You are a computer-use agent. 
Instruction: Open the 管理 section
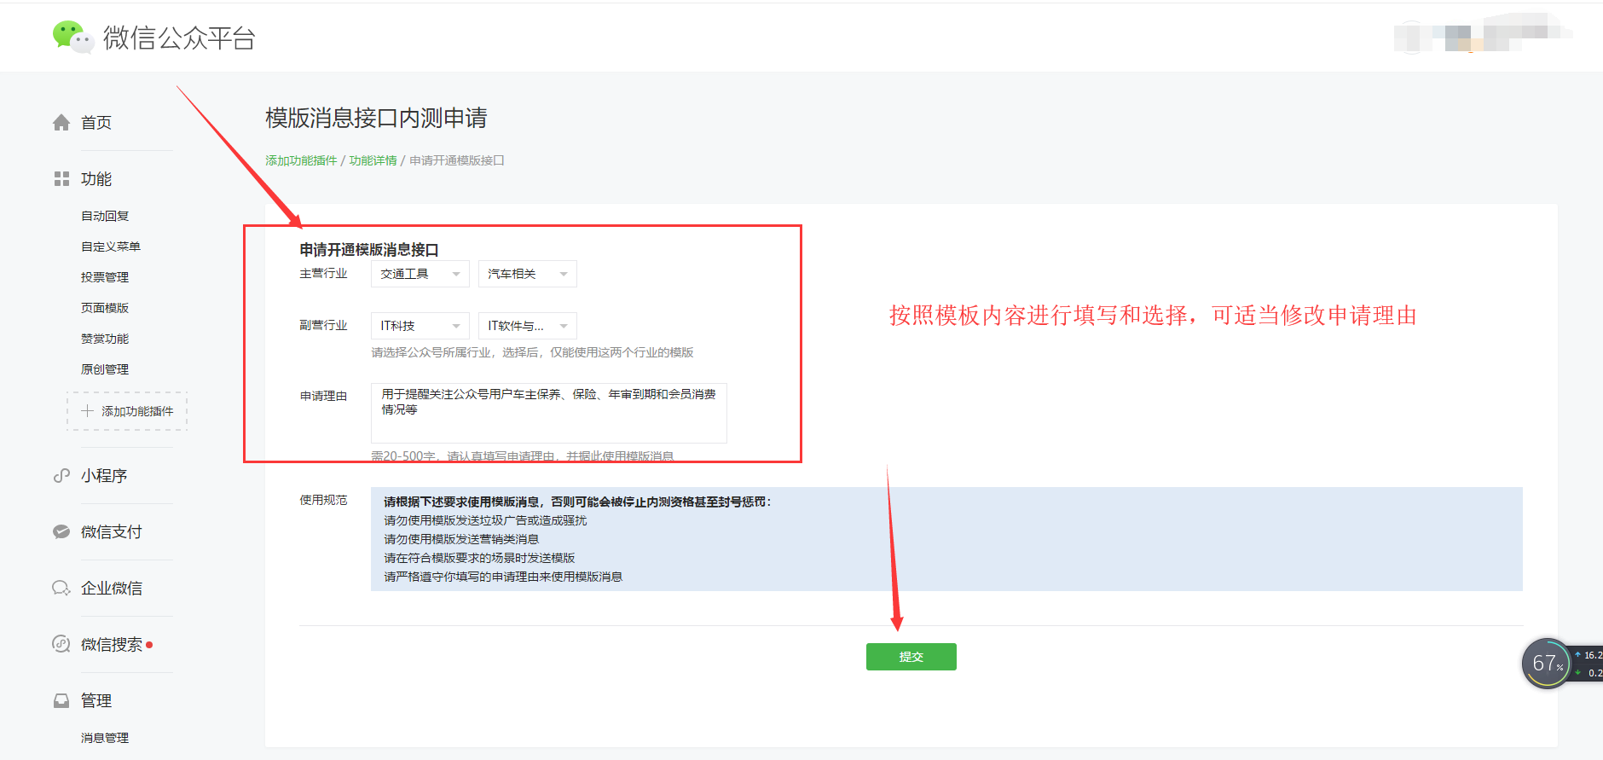pos(96,701)
